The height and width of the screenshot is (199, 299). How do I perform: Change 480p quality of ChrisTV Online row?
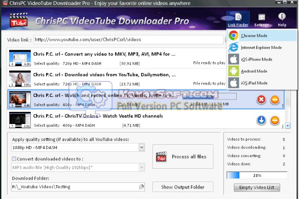coord(79,125)
